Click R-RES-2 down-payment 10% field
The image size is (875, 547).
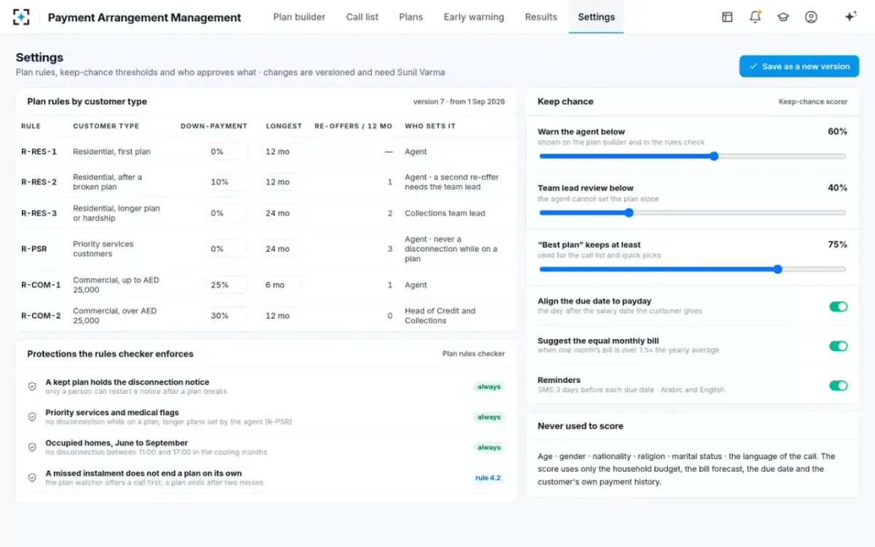point(226,182)
